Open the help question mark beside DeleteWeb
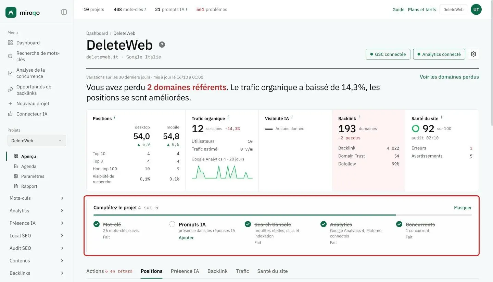The height and width of the screenshot is (282, 493). 162,45
